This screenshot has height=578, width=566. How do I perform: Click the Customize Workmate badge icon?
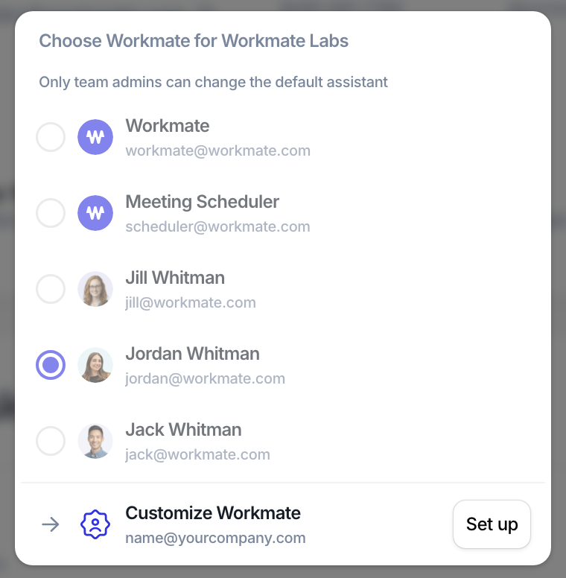click(95, 524)
